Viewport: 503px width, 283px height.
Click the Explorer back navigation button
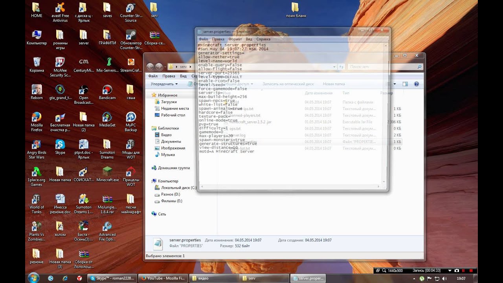point(150,67)
